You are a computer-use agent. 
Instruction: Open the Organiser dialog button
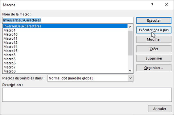pos(154,68)
